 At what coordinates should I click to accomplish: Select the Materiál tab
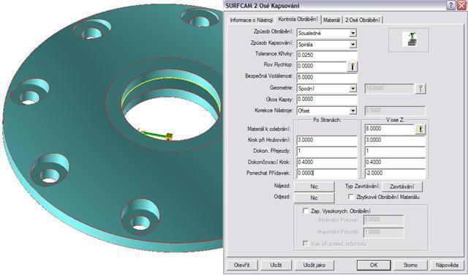pos(331,20)
